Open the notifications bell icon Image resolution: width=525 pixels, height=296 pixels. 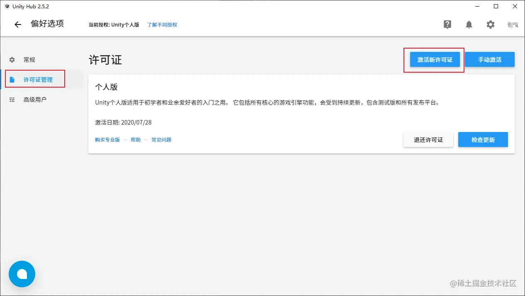[x=469, y=24]
